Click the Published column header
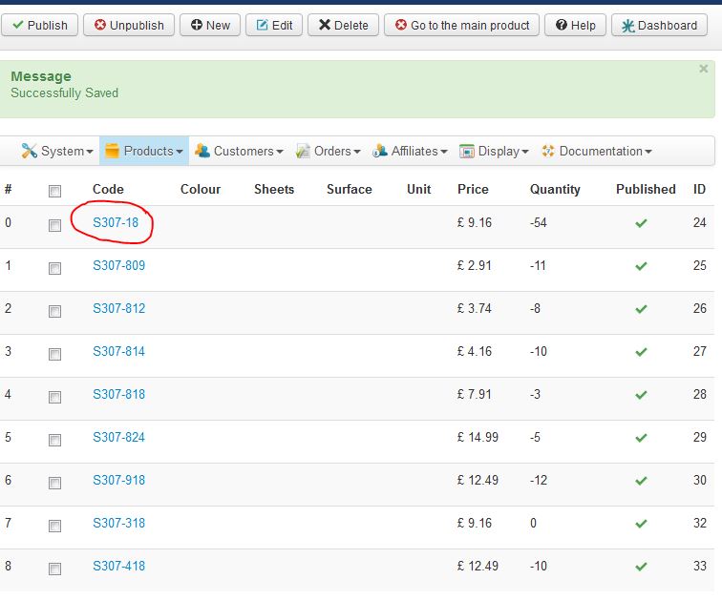The image size is (722, 600). tap(646, 189)
